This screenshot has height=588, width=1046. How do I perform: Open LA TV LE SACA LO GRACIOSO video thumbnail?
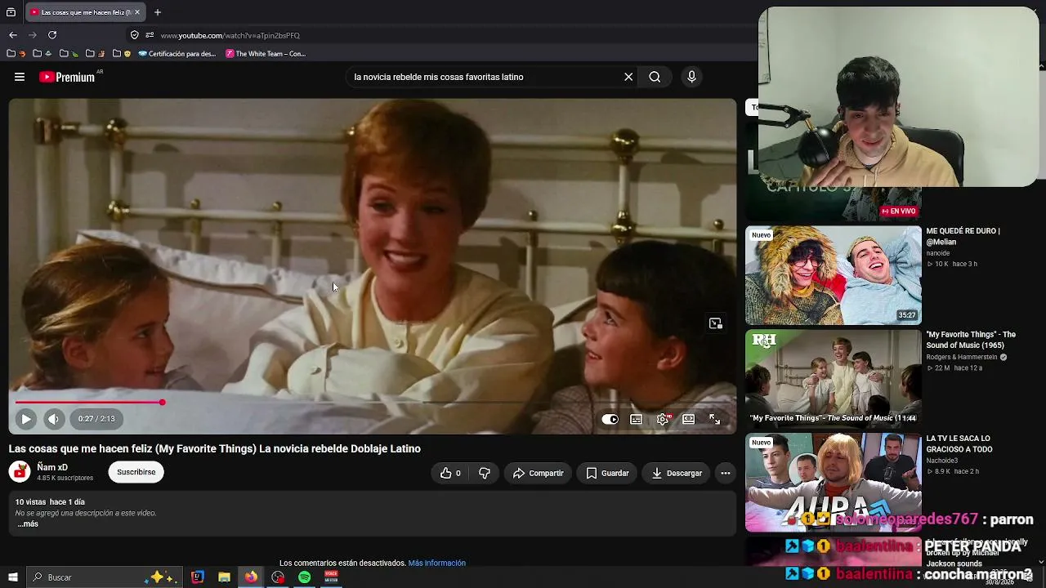click(834, 483)
